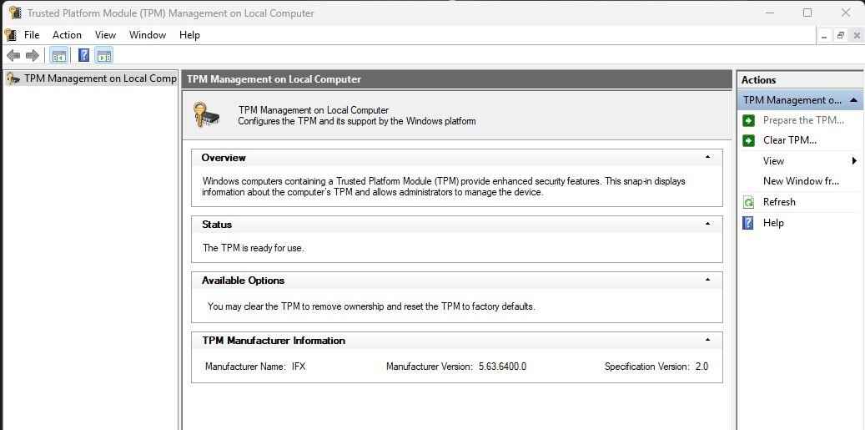Open the Action menu
This screenshot has height=430, width=865.
point(67,35)
